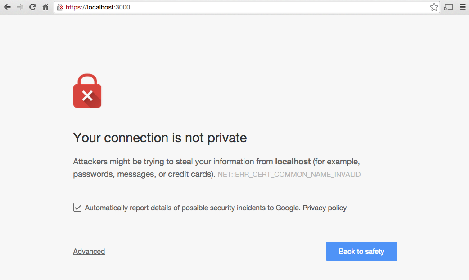Open the Chrome hamburger menu
Viewport: 469px width, 280px height.
(x=462, y=7)
